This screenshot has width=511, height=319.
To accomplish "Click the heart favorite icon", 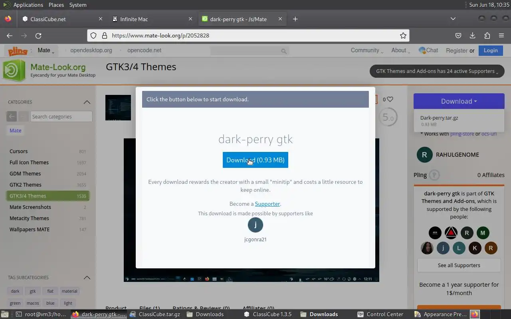I will click(390, 99).
